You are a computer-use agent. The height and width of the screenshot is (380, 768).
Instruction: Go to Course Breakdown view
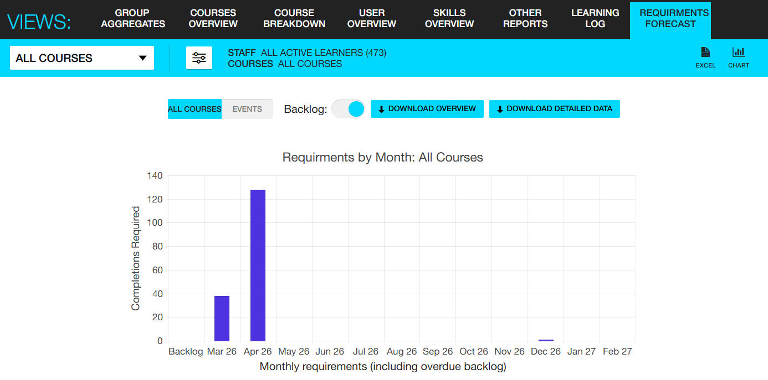[294, 18]
